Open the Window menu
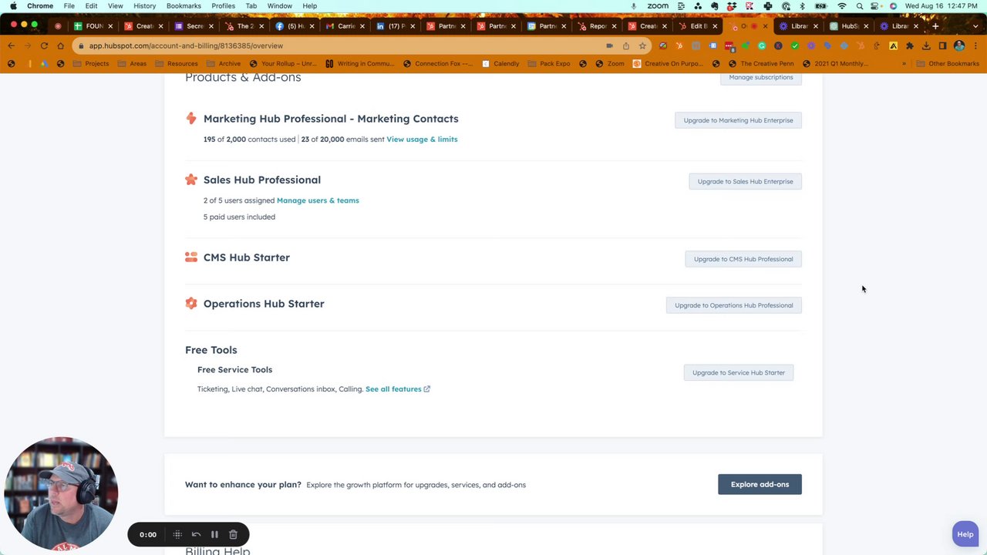Image resolution: width=987 pixels, height=555 pixels. 279,5
